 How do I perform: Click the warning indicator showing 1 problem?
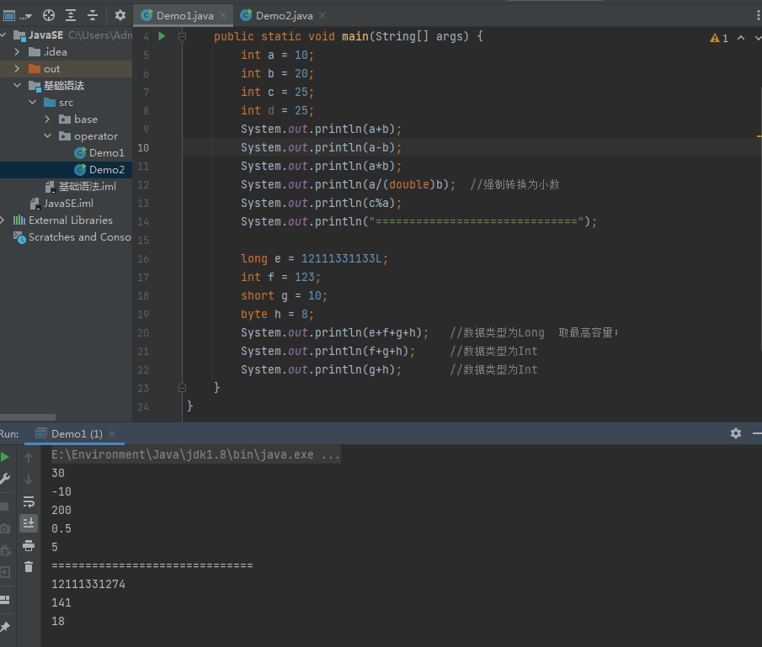point(719,38)
